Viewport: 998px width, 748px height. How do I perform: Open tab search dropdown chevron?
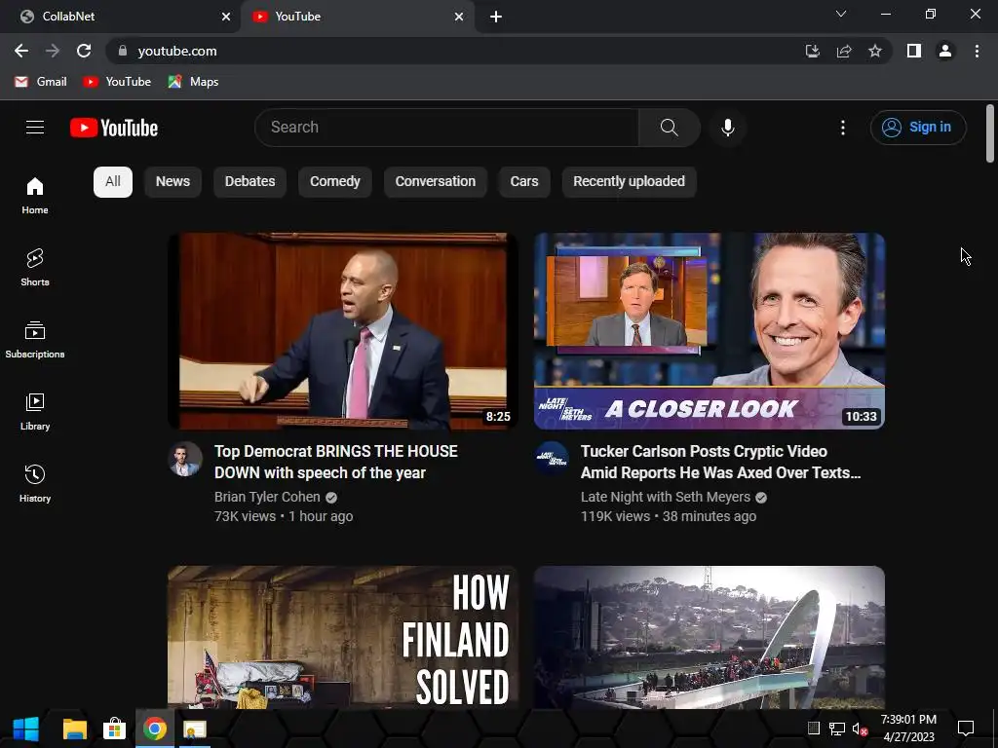tap(841, 14)
